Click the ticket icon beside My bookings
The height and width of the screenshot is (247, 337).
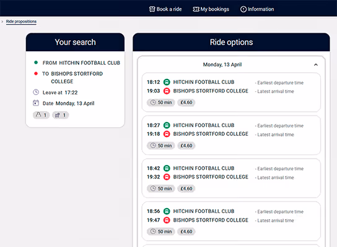(x=196, y=9)
